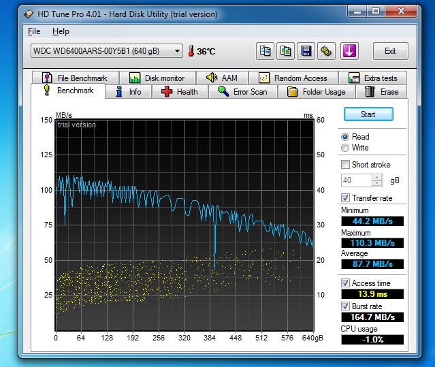Click the Maximum 110.3 MB/s value
This screenshot has width=435, height=367.
(x=372, y=242)
